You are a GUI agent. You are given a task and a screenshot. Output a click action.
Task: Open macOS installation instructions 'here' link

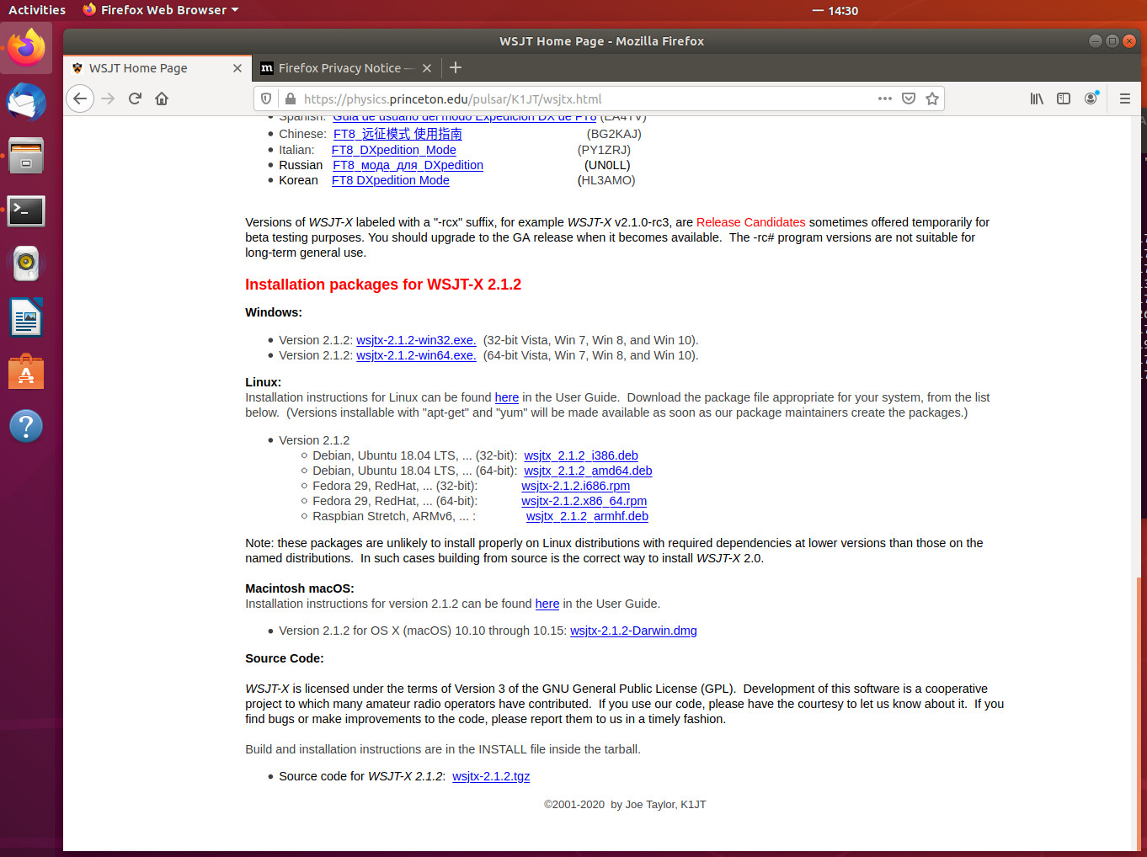547,604
